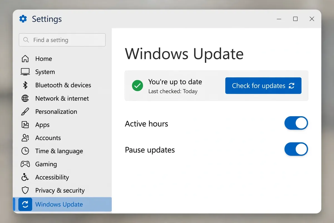Click the Windows Update sync icon in sidebar
334x223 pixels.
(x=25, y=205)
